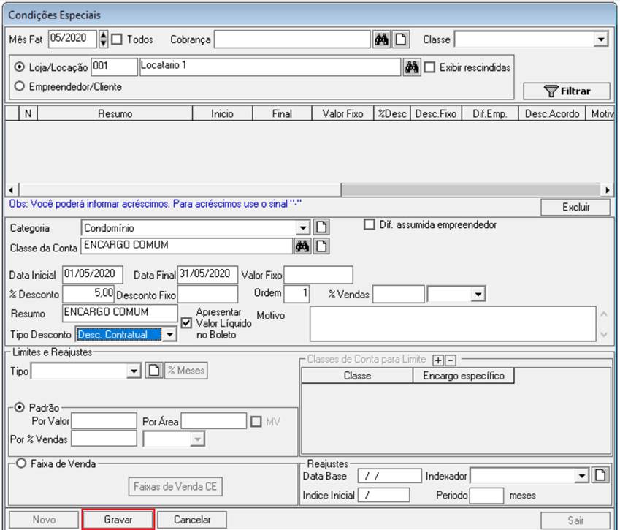Click the Classe column header in limit table

click(357, 375)
